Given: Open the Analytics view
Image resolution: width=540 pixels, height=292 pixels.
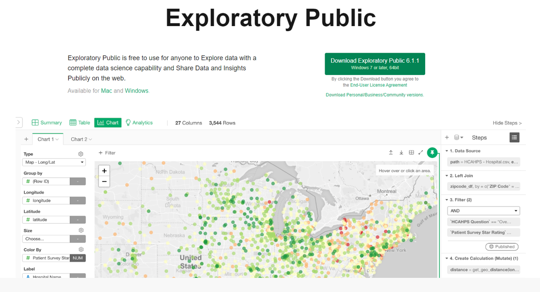Looking at the screenshot, I should [139, 122].
